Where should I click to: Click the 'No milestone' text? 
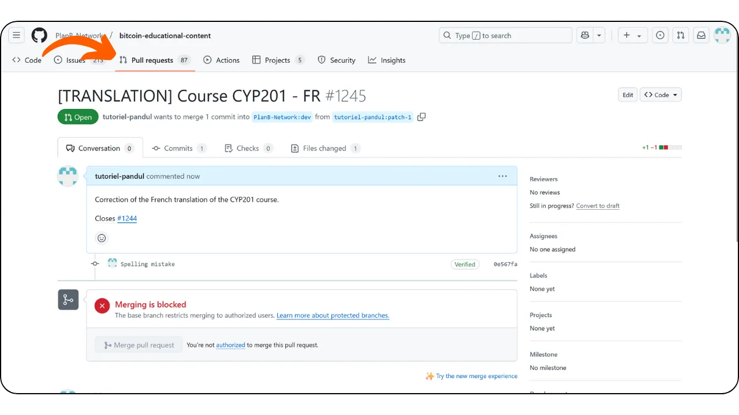click(548, 368)
